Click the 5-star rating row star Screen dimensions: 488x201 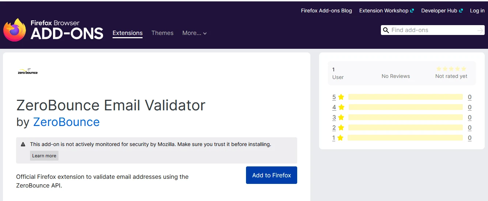(x=341, y=97)
